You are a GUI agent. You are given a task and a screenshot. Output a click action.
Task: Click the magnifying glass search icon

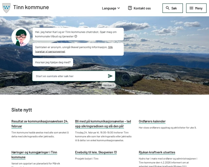click(168, 8)
